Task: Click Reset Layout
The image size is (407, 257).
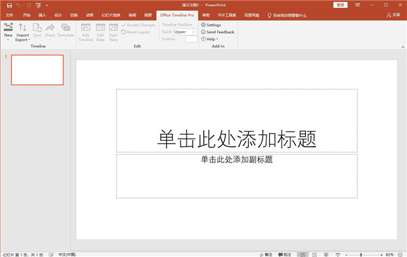Action: [x=136, y=32]
